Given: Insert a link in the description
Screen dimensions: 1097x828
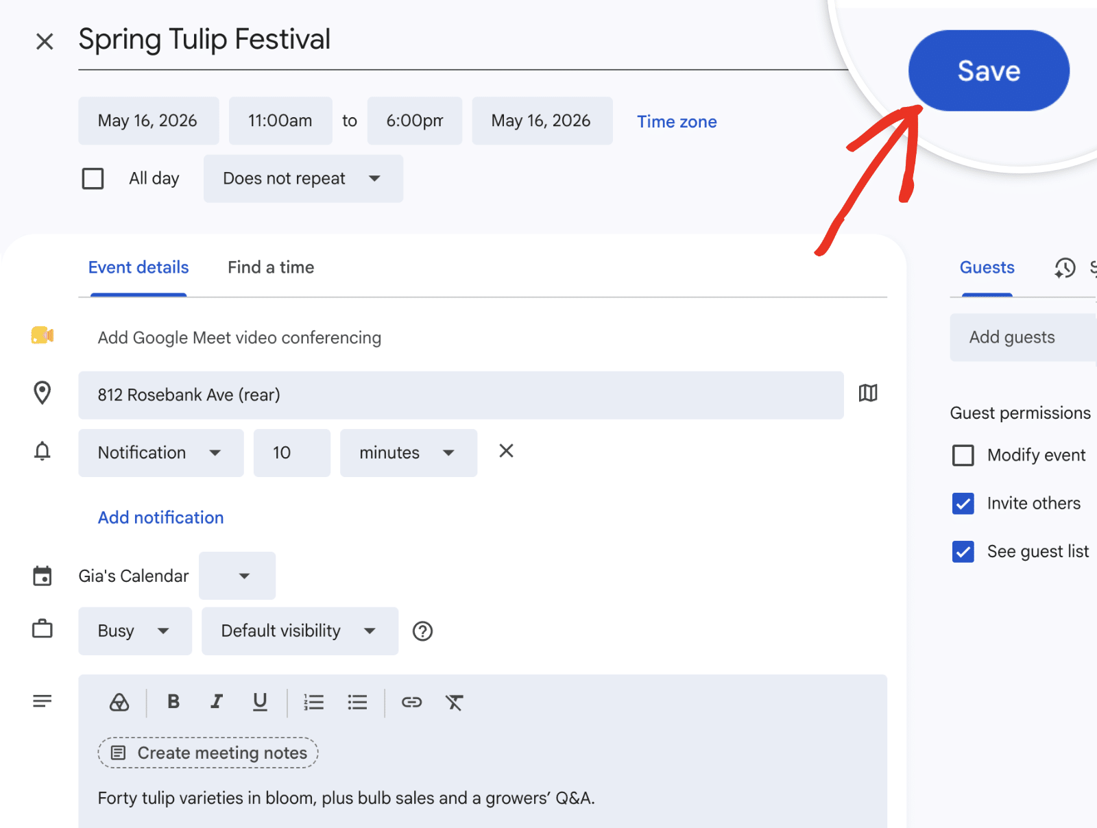Looking at the screenshot, I should pyautogui.click(x=411, y=702).
